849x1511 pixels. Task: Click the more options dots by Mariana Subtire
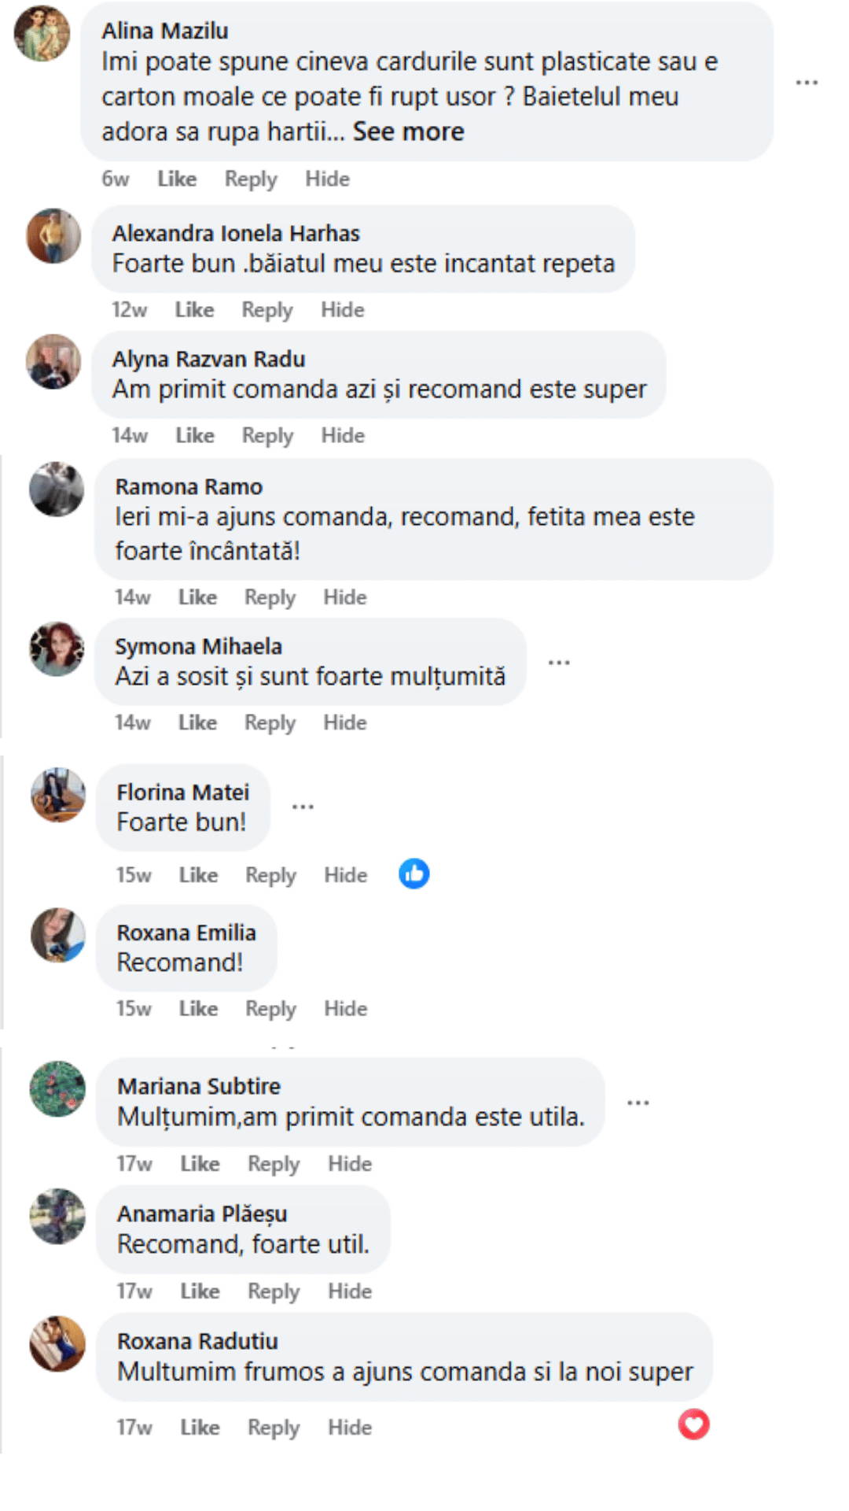tap(638, 1103)
